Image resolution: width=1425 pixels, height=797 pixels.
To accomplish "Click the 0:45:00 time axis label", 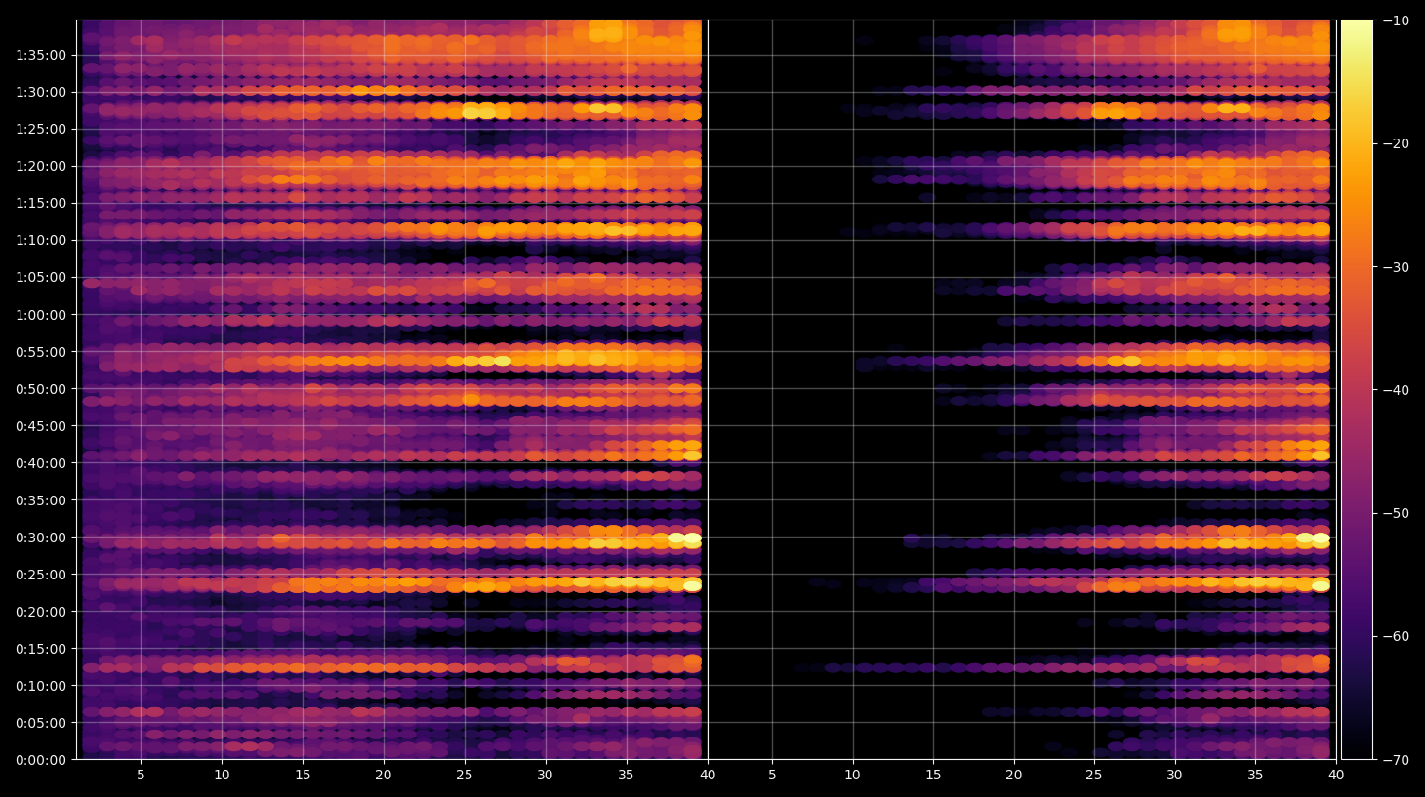I will pos(41,426).
